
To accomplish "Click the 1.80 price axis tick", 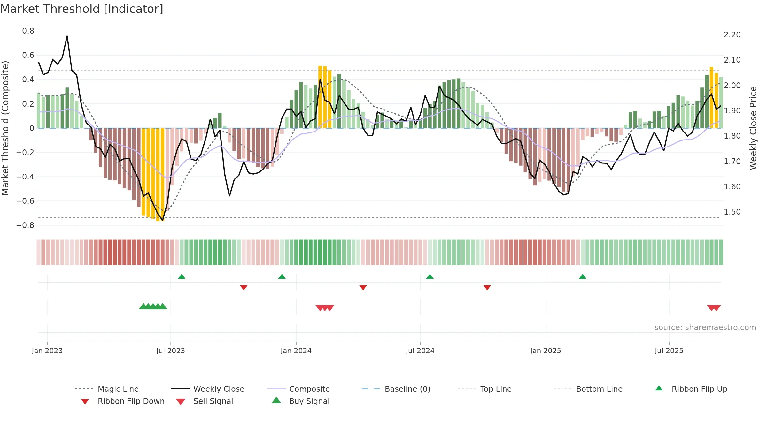I will [732, 136].
